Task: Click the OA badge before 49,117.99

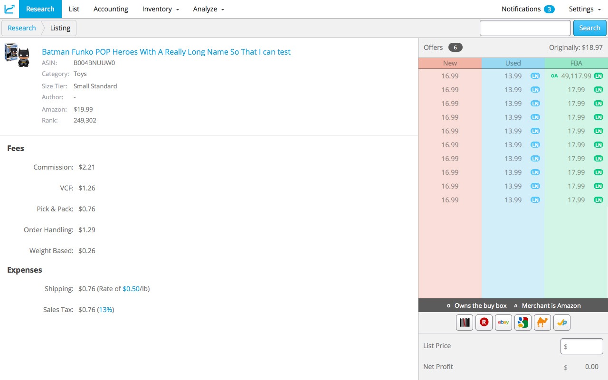Action: pyautogui.click(x=554, y=76)
